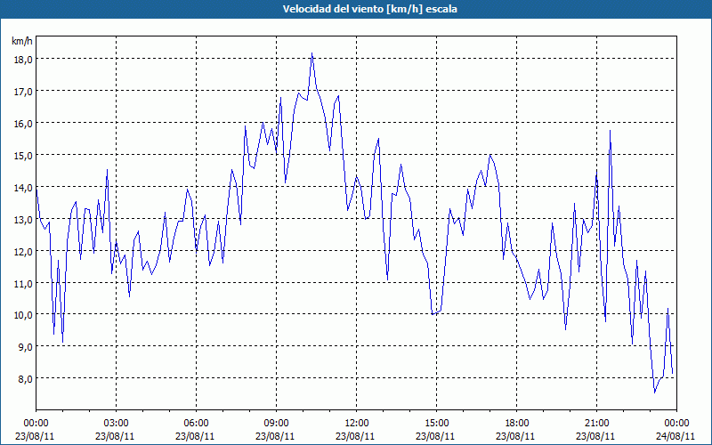Click the wind spike just after 21:00
Viewport: 712px width, 445px height.
point(610,131)
